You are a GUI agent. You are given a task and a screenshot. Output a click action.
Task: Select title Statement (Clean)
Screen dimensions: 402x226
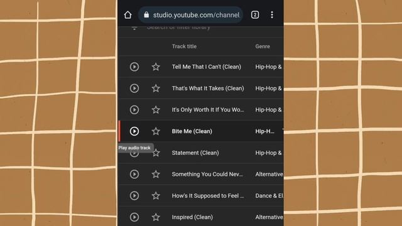click(195, 153)
